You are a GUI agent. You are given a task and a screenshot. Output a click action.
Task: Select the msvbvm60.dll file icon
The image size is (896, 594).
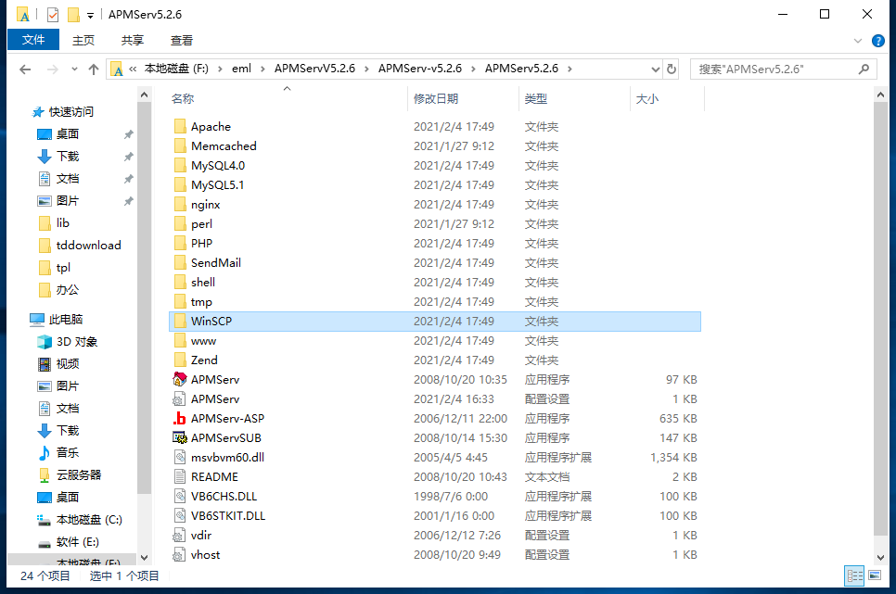point(179,457)
